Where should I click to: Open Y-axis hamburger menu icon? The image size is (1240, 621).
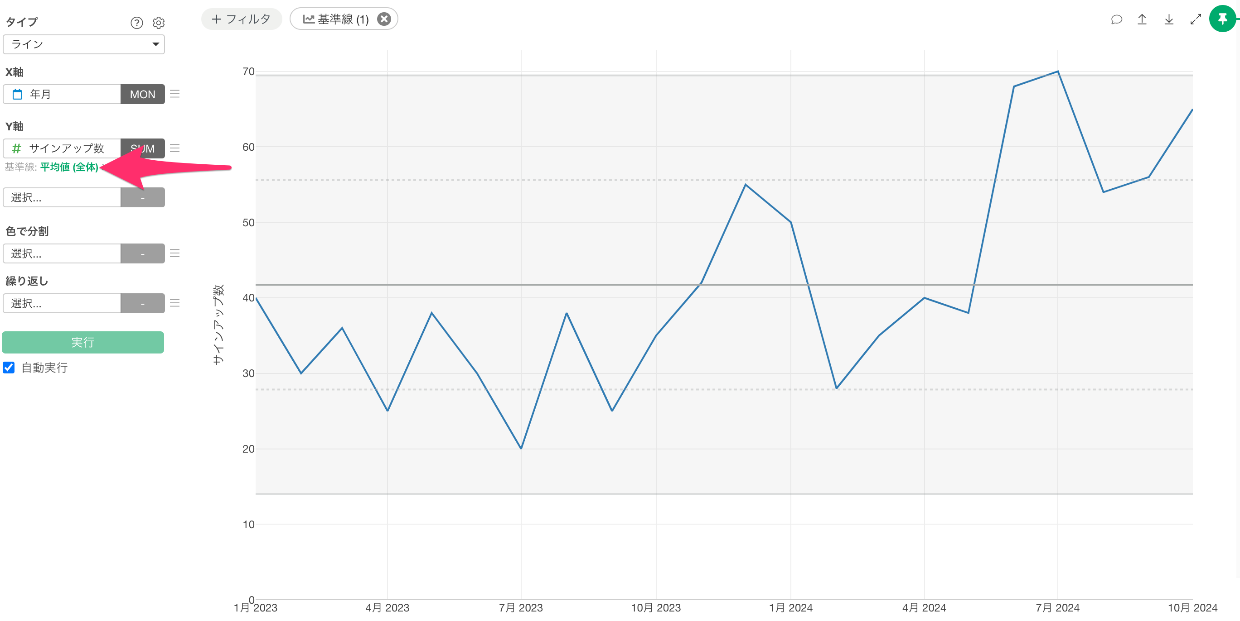coord(175,148)
